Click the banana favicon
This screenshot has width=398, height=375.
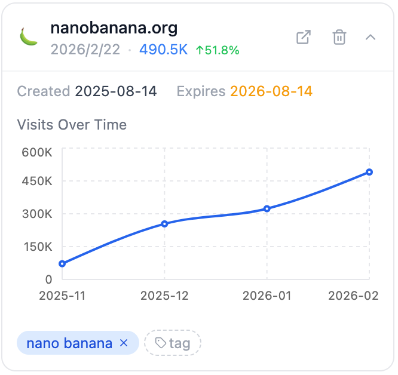click(28, 37)
